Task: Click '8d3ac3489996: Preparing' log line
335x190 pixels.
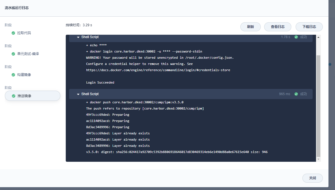Action: coord(108,127)
